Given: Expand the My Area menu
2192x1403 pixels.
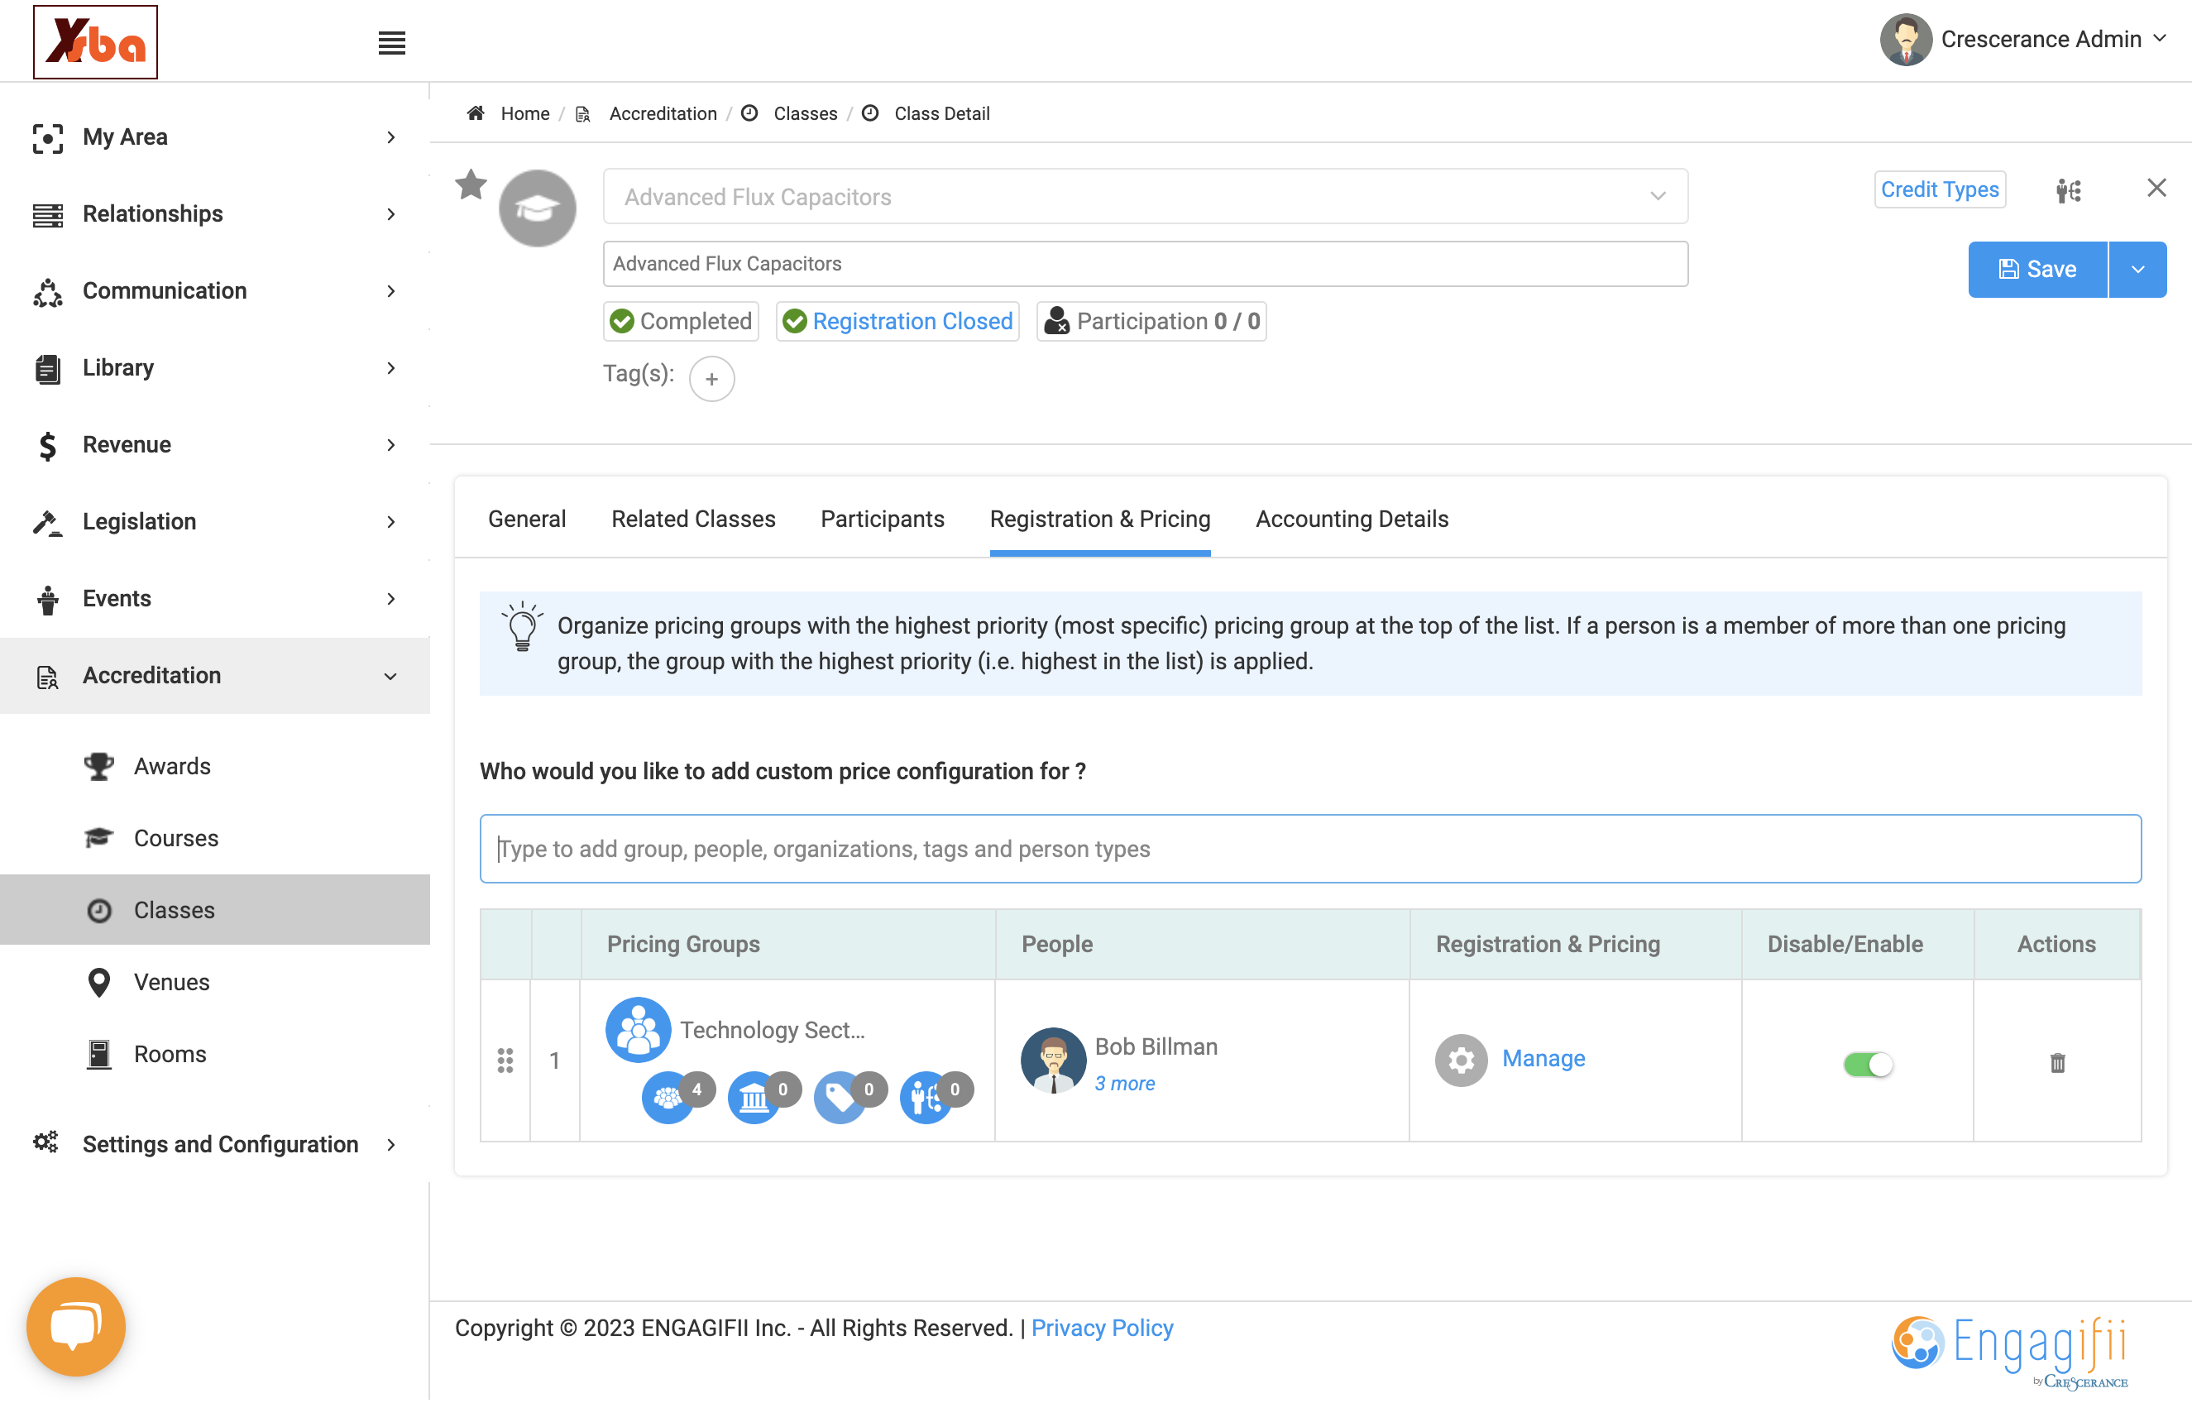Looking at the screenshot, I should [215, 136].
